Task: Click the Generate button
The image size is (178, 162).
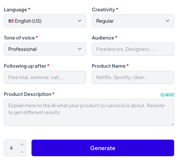Action: pos(103,148)
